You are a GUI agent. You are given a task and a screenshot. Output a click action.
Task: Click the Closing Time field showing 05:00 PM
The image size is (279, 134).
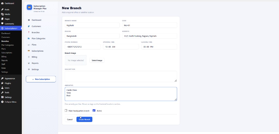point(159,47)
